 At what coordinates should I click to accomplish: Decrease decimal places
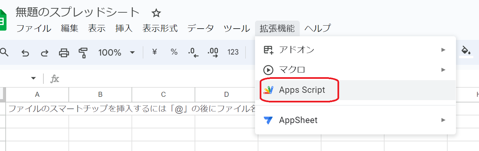click(193, 53)
